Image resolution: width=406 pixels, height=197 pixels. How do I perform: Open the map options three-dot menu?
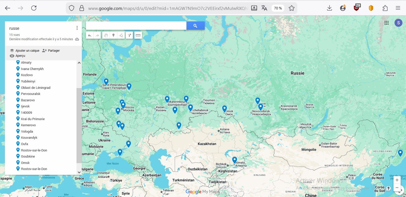pyautogui.click(x=77, y=28)
